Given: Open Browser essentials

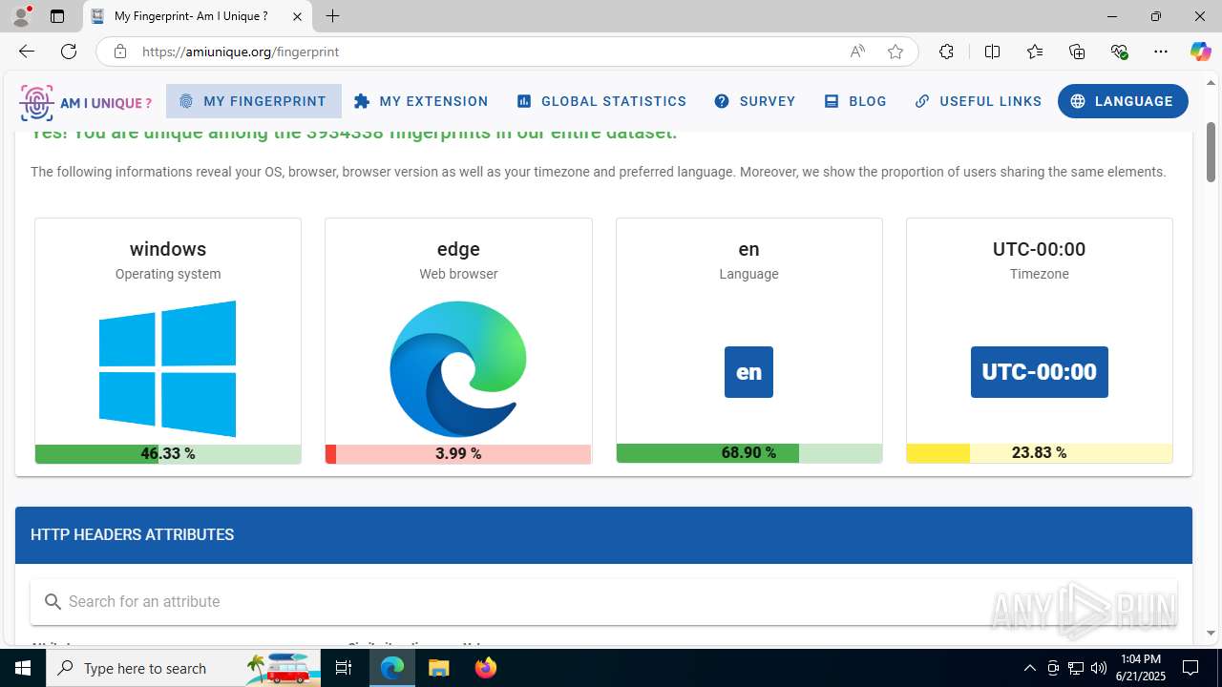Looking at the screenshot, I should [1119, 52].
